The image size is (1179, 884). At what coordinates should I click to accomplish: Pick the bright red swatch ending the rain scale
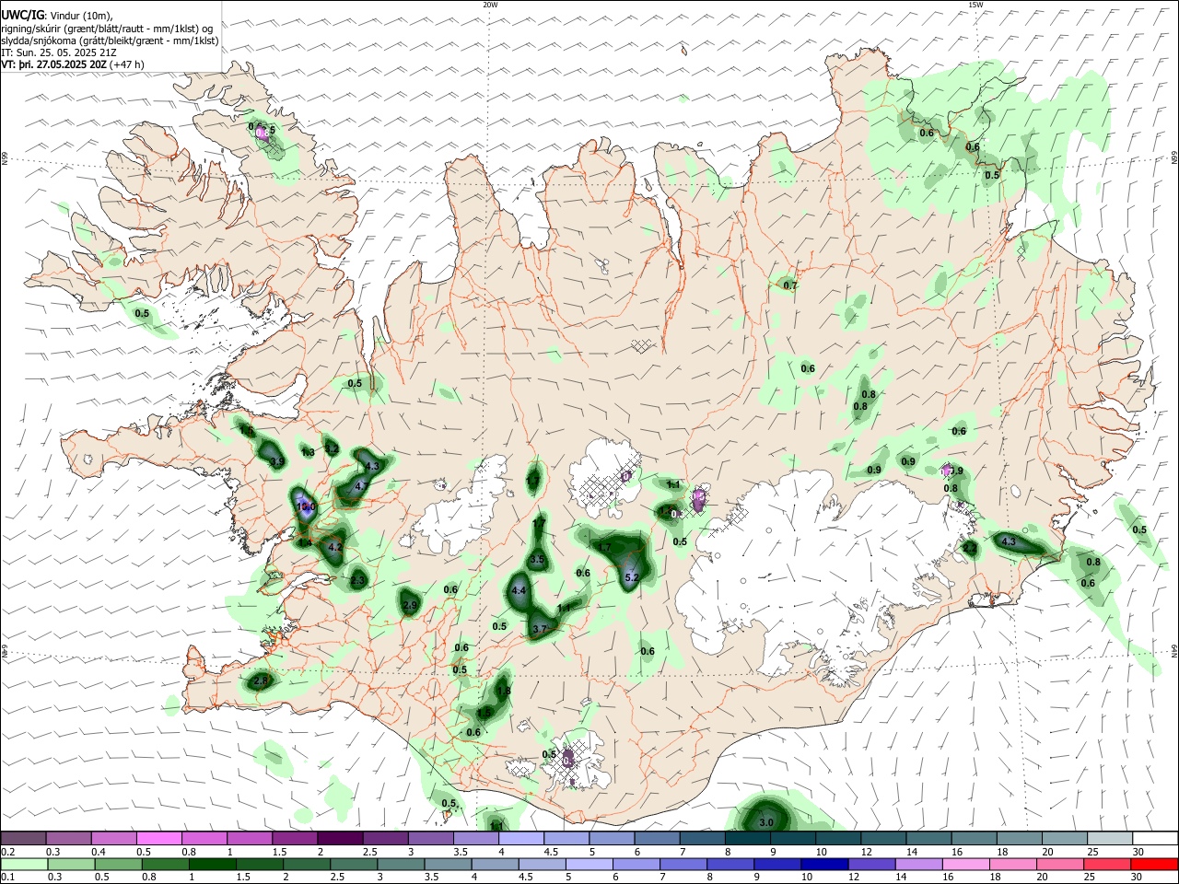tap(1153, 864)
